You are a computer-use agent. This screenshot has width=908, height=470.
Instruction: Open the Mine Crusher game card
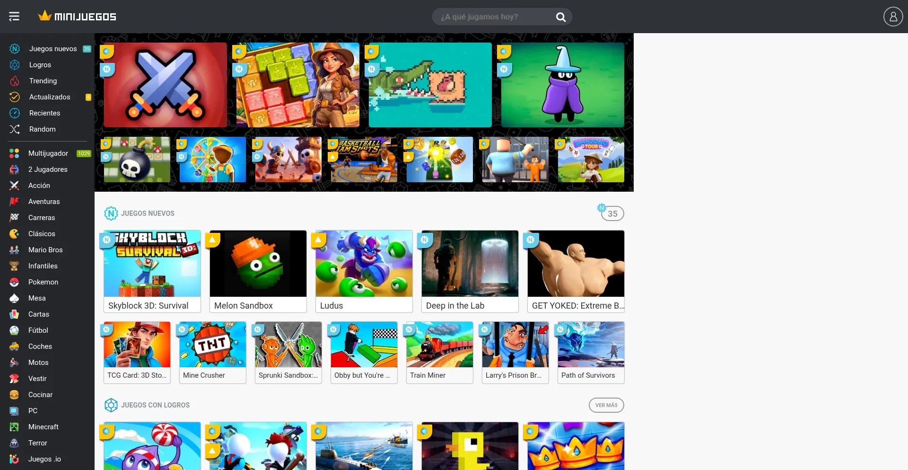213,353
